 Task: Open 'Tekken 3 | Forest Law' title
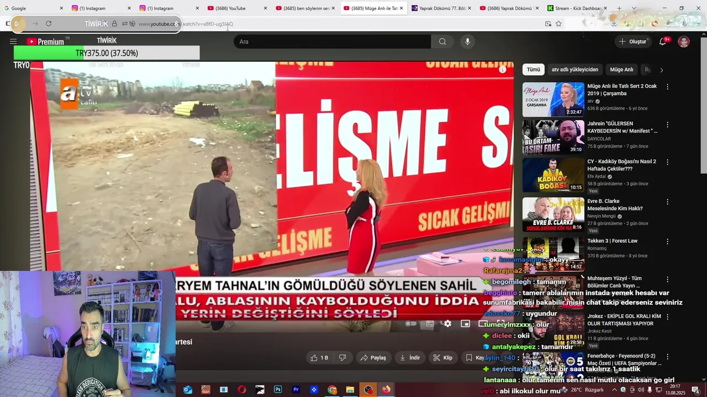coord(612,241)
